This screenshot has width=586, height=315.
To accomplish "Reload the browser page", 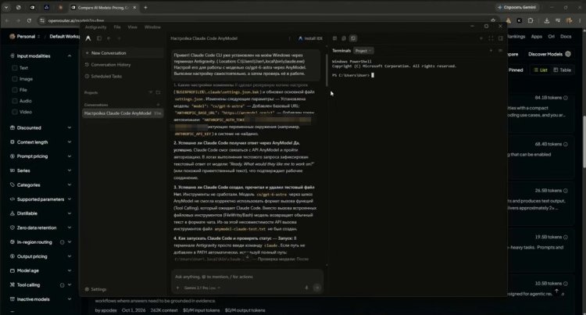I will point(29,20).
